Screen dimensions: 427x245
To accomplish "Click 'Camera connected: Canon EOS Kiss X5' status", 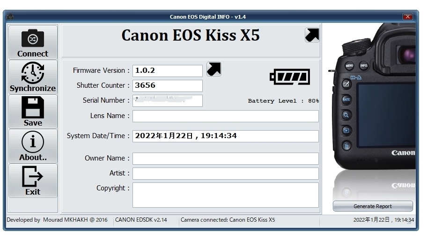I will coord(228,220).
